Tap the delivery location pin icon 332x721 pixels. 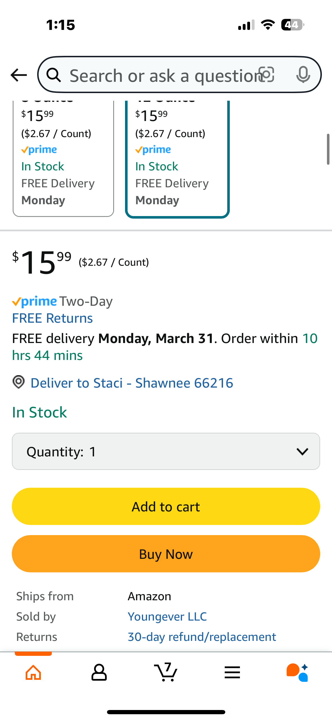[19, 382]
